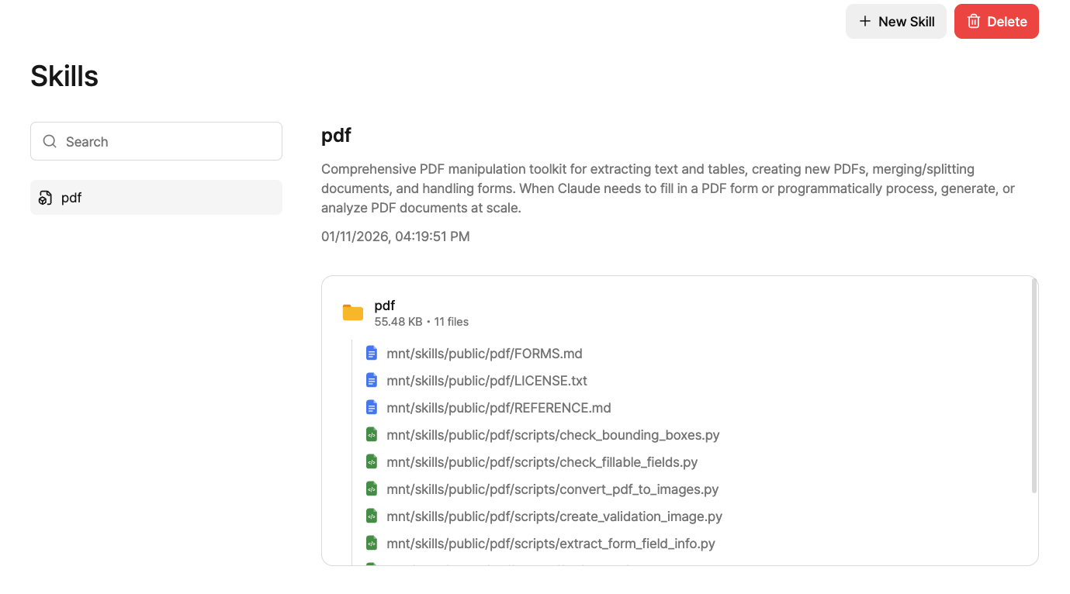This screenshot has height=594, width=1070.
Task: Click the LICENSE.txt document icon
Action: pos(372,381)
